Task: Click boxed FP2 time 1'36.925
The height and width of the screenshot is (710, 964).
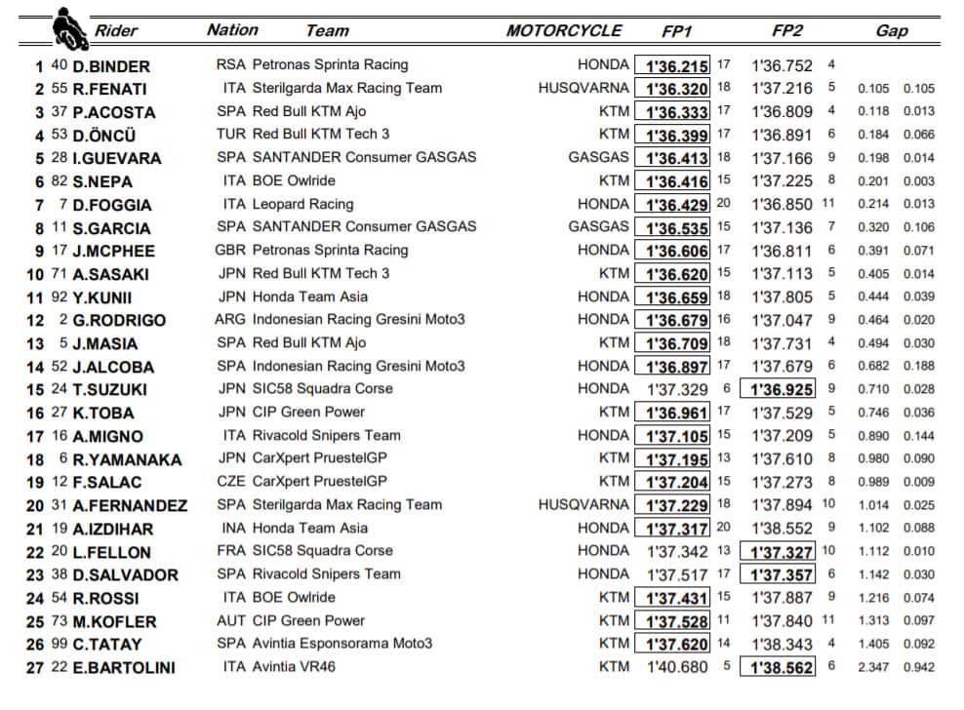Action: point(783,389)
